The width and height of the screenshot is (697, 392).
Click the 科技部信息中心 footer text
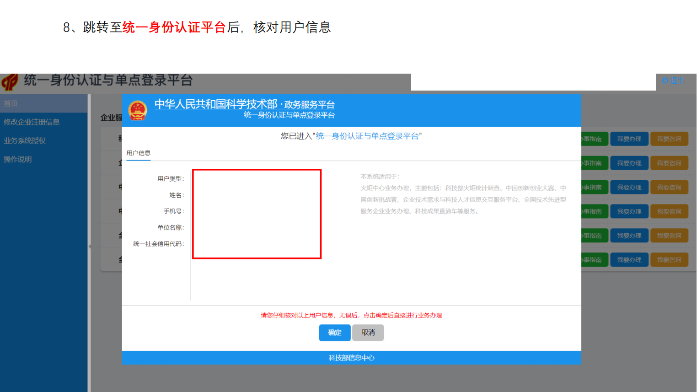tap(352, 358)
